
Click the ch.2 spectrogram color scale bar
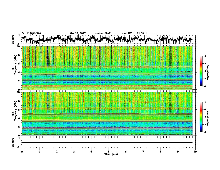coord(201,117)
